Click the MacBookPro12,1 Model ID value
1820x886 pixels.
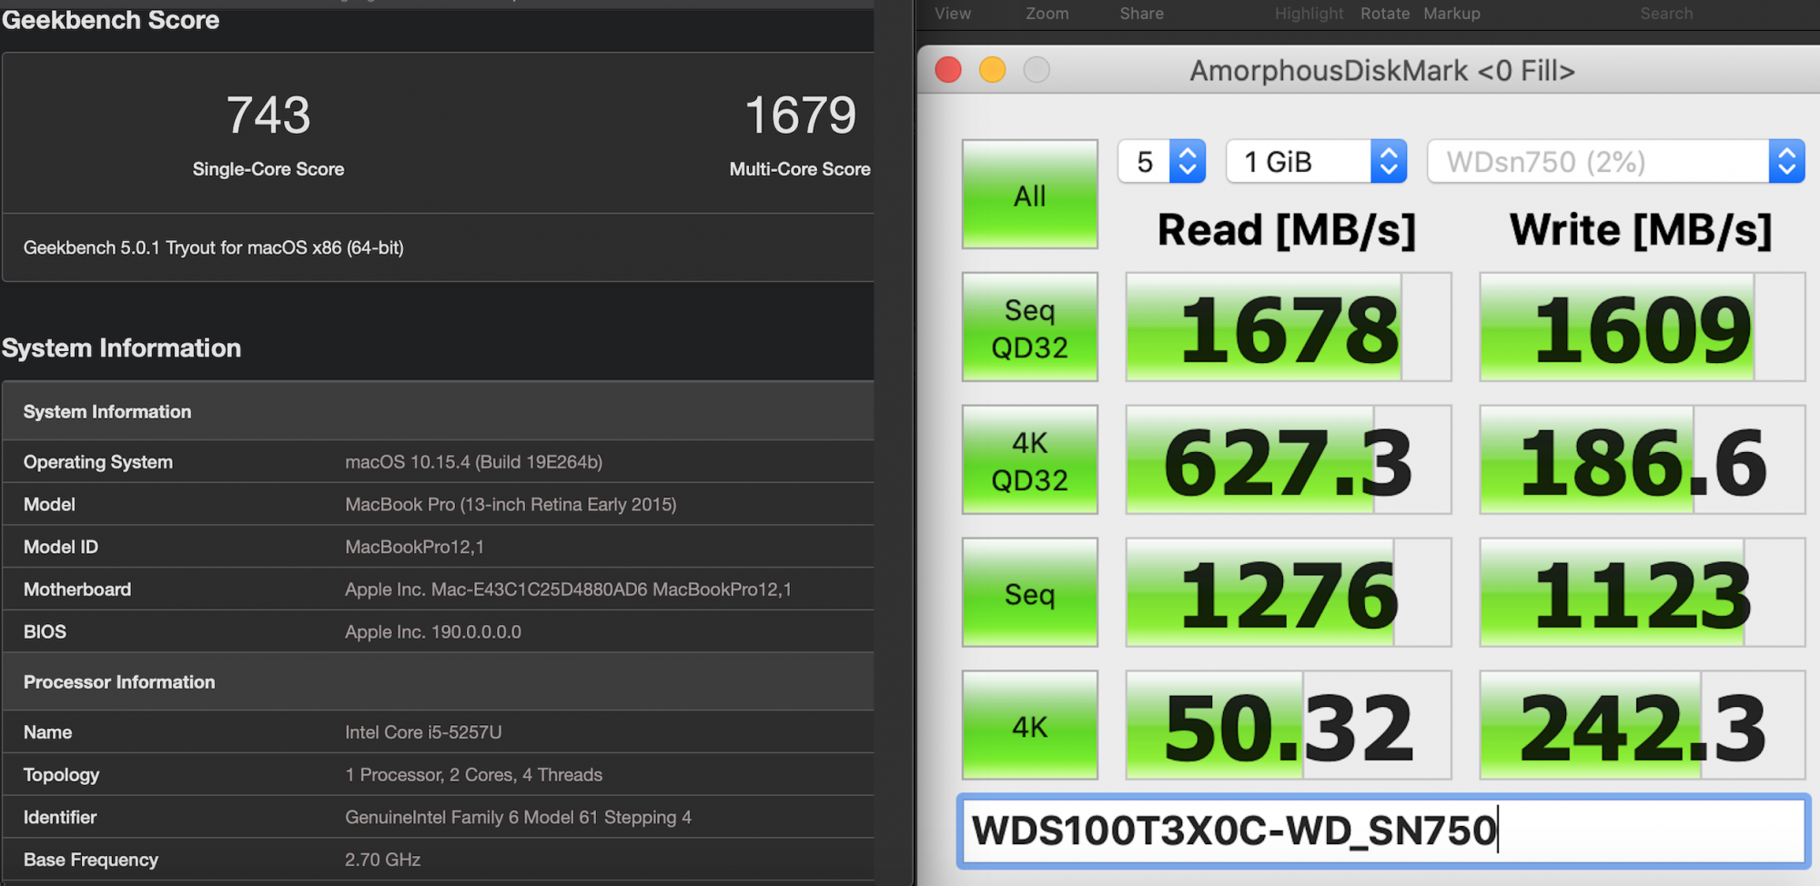pyautogui.click(x=415, y=547)
